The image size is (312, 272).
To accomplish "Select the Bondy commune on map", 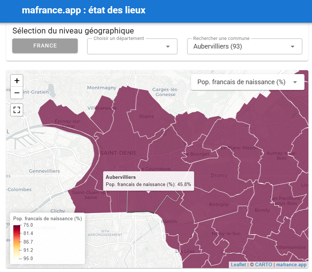I will click(x=262, y=210).
